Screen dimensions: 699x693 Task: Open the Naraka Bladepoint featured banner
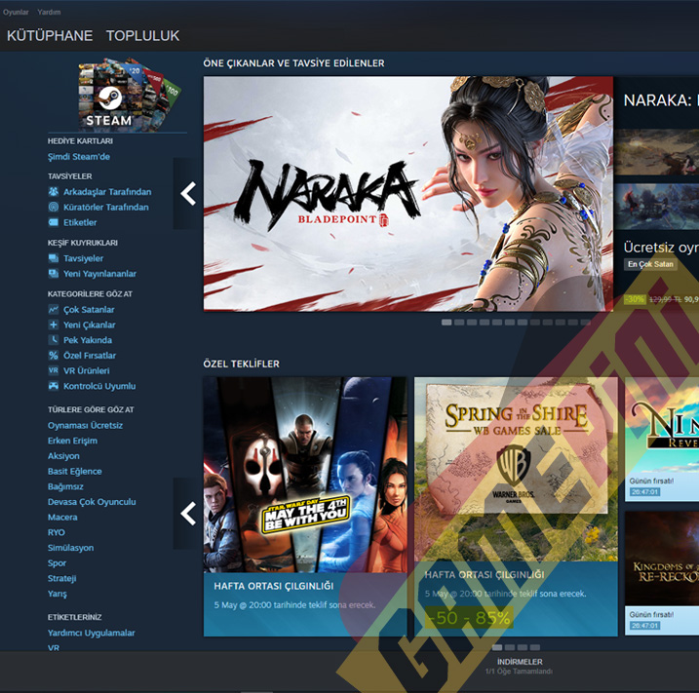408,193
